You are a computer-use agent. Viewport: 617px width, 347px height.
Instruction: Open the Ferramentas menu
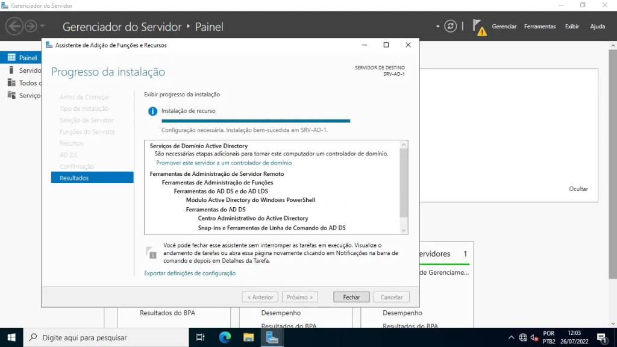click(540, 27)
